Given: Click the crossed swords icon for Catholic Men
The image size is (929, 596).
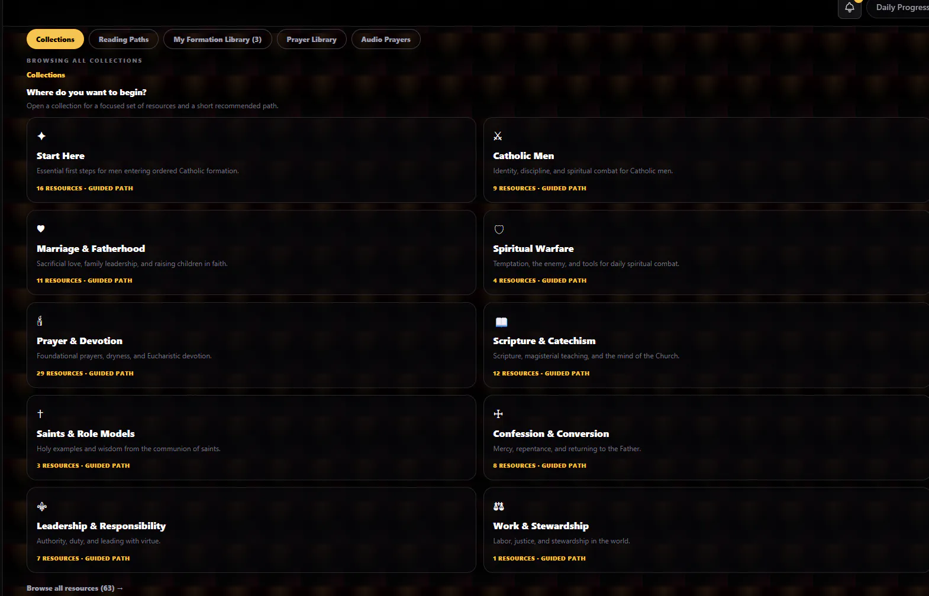Looking at the screenshot, I should pos(498,136).
